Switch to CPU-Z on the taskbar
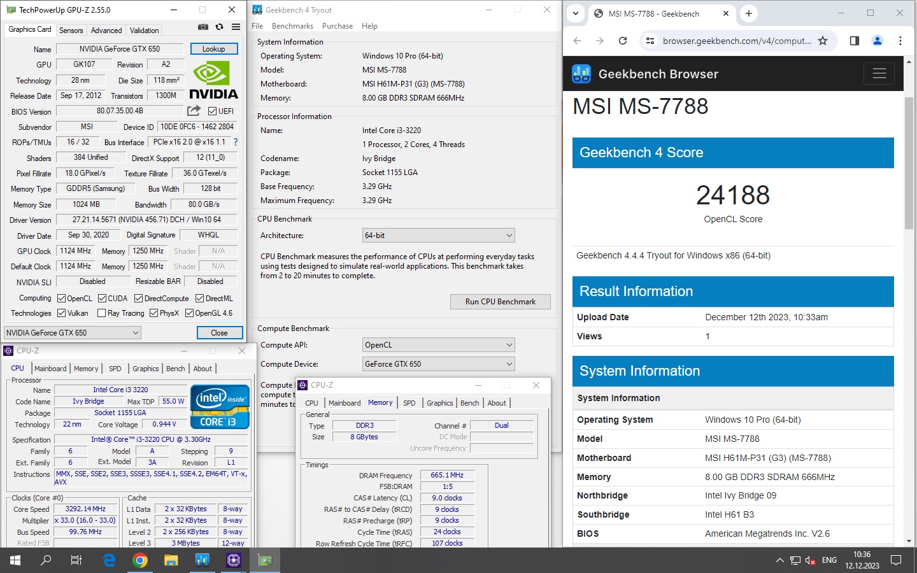The image size is (917, 573). tap(233, 560)
